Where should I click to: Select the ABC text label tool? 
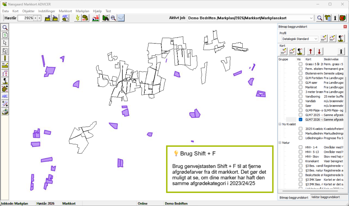(5, 96)
